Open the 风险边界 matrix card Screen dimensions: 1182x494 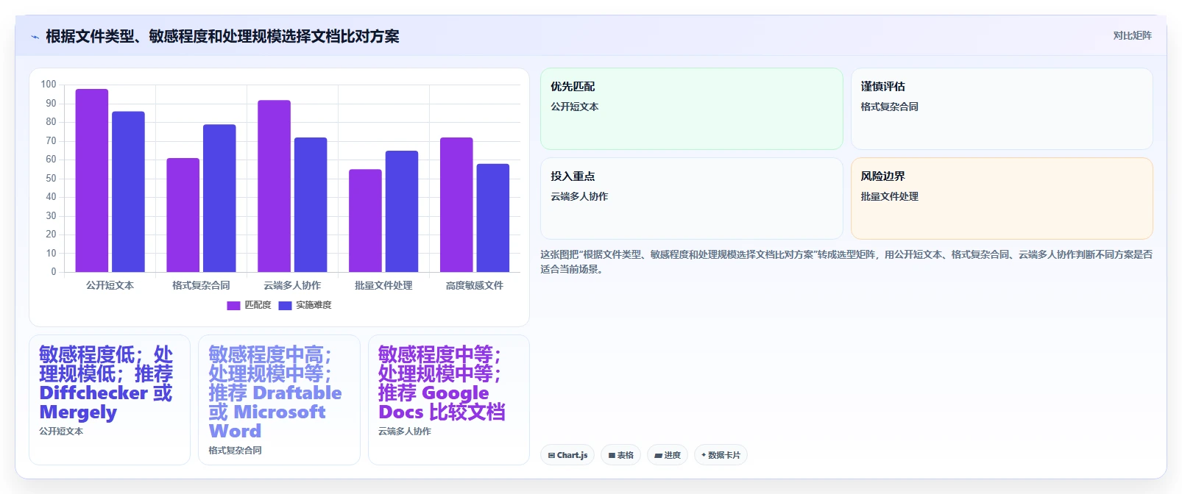pos(1002,198)
